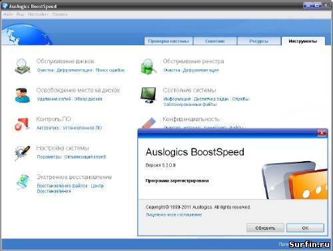Click the Программа зарегистрирована text

pyautogui.click(x=177, y=180)
